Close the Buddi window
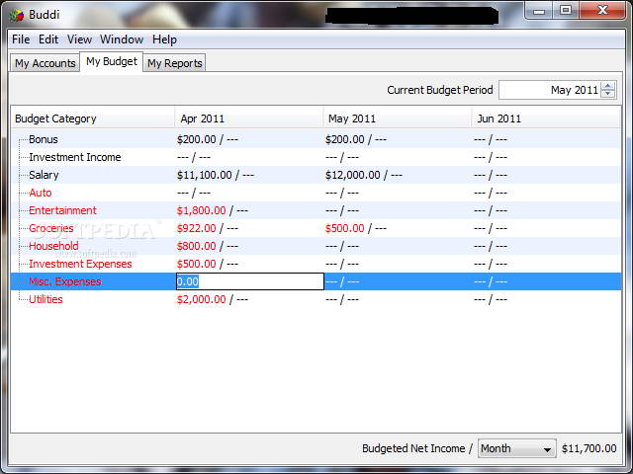 click(602, 10)
